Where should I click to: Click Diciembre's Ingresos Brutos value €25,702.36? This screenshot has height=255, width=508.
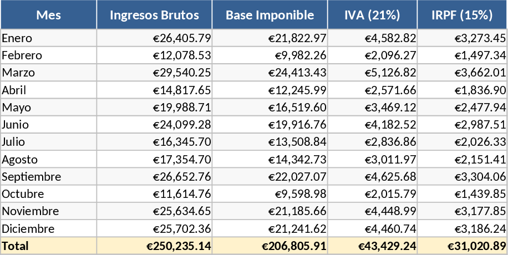pos(182,228)
